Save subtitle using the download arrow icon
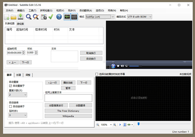Viewport: 195px width, 137px height. 21,17
